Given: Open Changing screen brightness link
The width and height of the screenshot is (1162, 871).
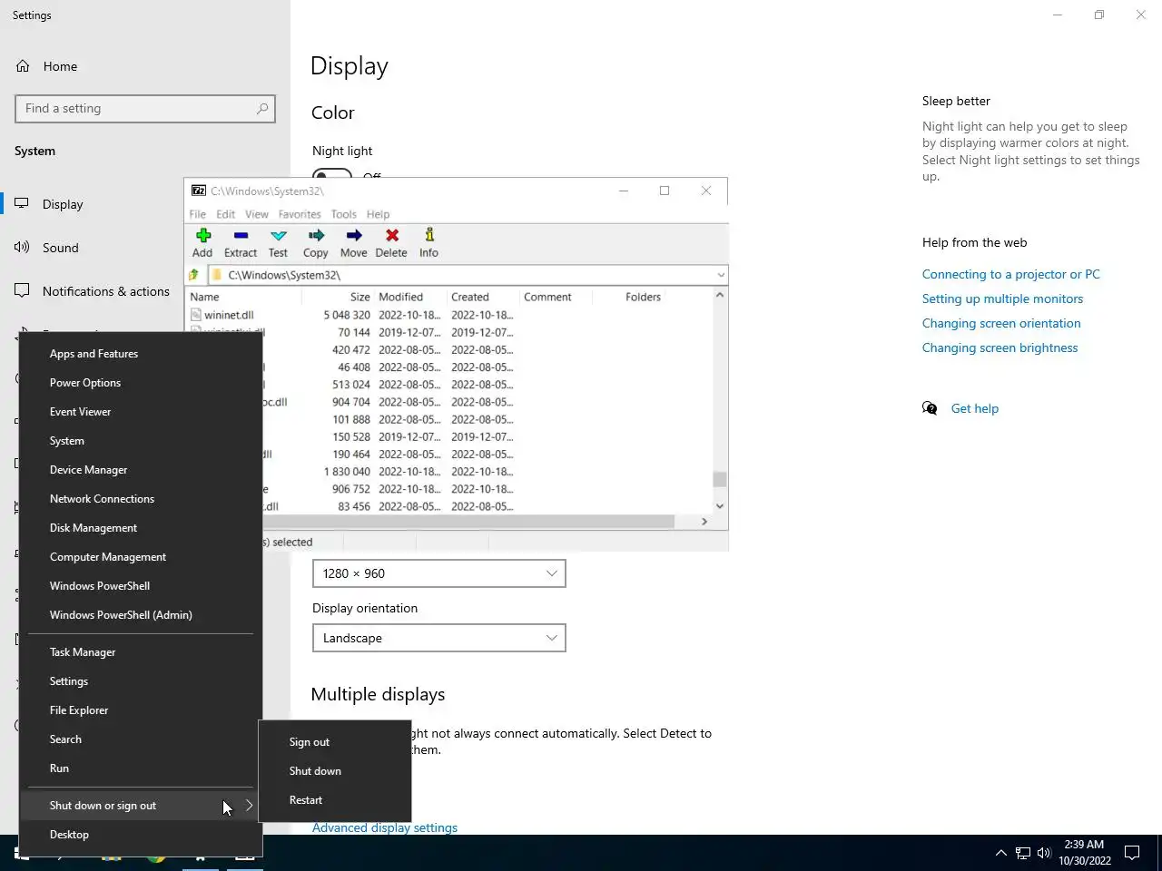Looking at the screenshot, I should coord(1000,347).
